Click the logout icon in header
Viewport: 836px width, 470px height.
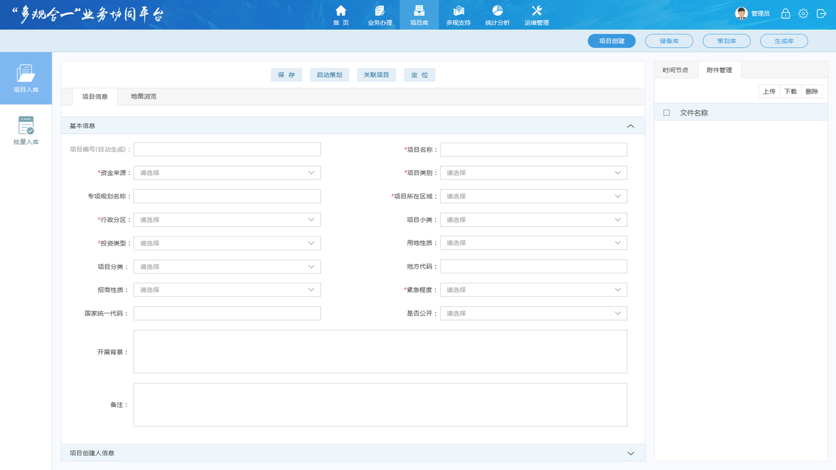(x=821, y=13)
